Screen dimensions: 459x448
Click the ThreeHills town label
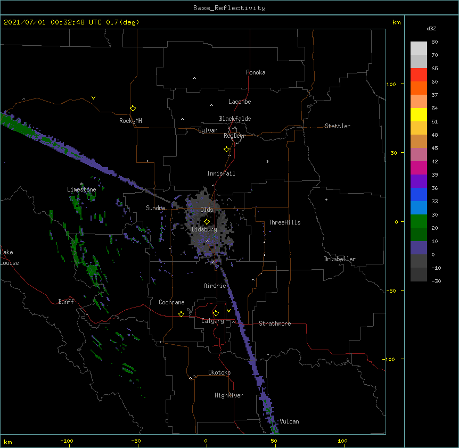pyautogui.click(x=284, y=222)
